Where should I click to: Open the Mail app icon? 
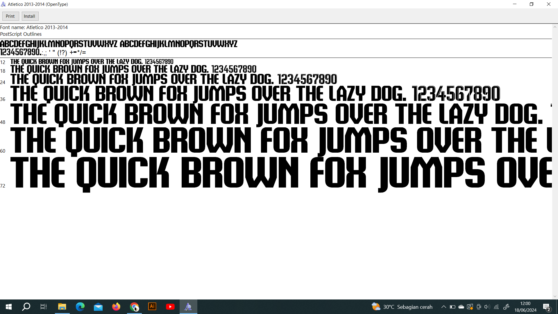[x=98, y=307]
